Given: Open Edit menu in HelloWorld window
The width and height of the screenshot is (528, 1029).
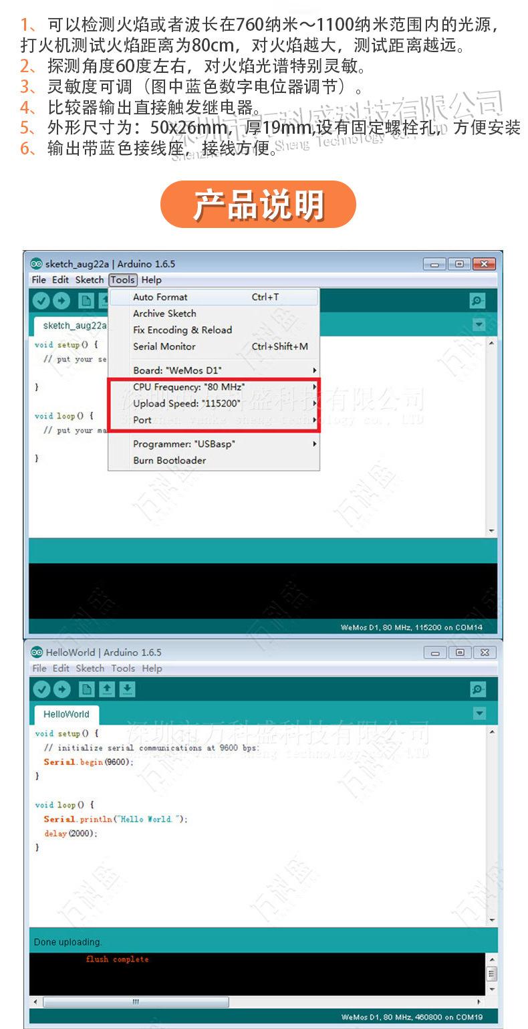Looking at the screenshot, I should coord(61,668).
